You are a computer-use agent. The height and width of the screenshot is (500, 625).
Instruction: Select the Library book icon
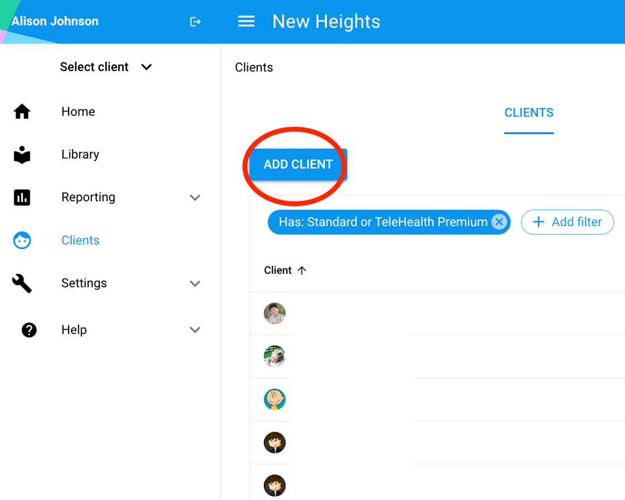coord(22,154)
